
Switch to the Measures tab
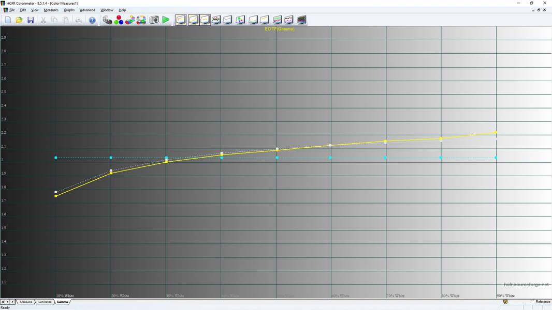point(26,302)
